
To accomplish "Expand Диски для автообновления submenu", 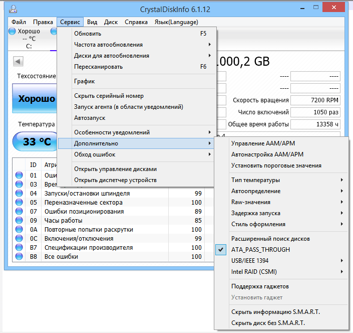I will (136, 56).
